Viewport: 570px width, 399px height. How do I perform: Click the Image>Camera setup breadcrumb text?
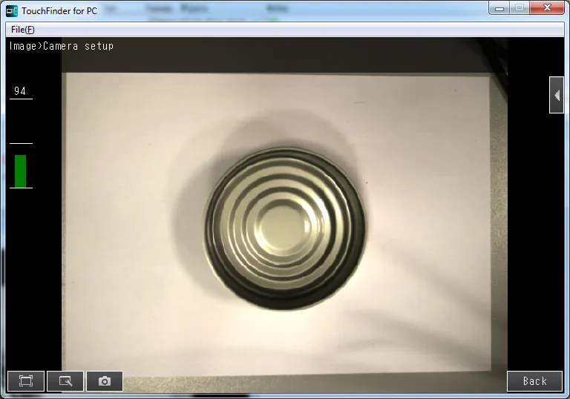[61, 46]
